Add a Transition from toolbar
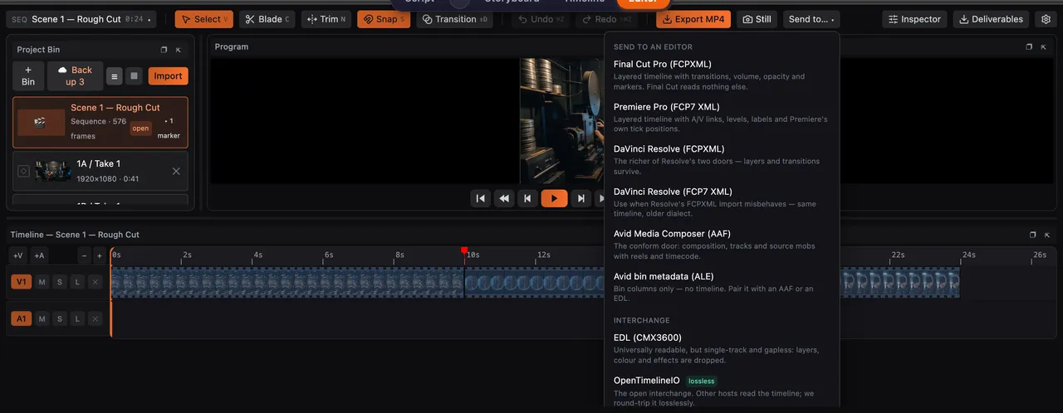Screen dimensions: 1063x413 (x=454, y=19)
